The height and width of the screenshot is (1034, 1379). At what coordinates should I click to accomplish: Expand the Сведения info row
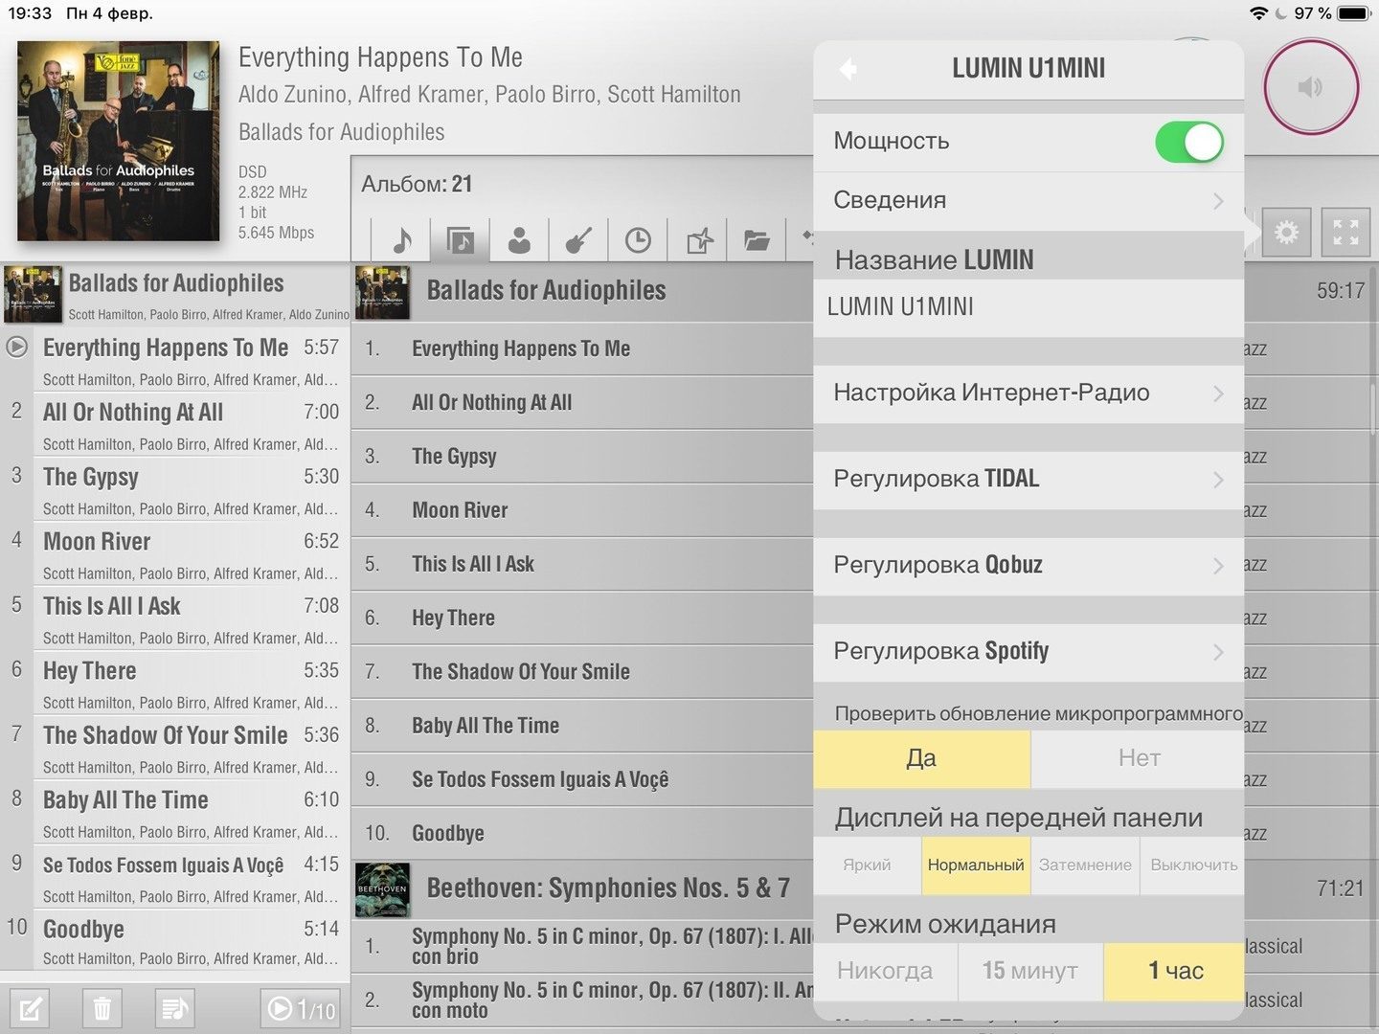click(1029, 200)
